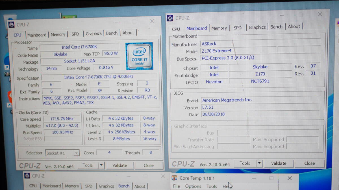Click Close button in left CPU-Z window
This screenshot has height=190, width=339.
coord(149,166)
